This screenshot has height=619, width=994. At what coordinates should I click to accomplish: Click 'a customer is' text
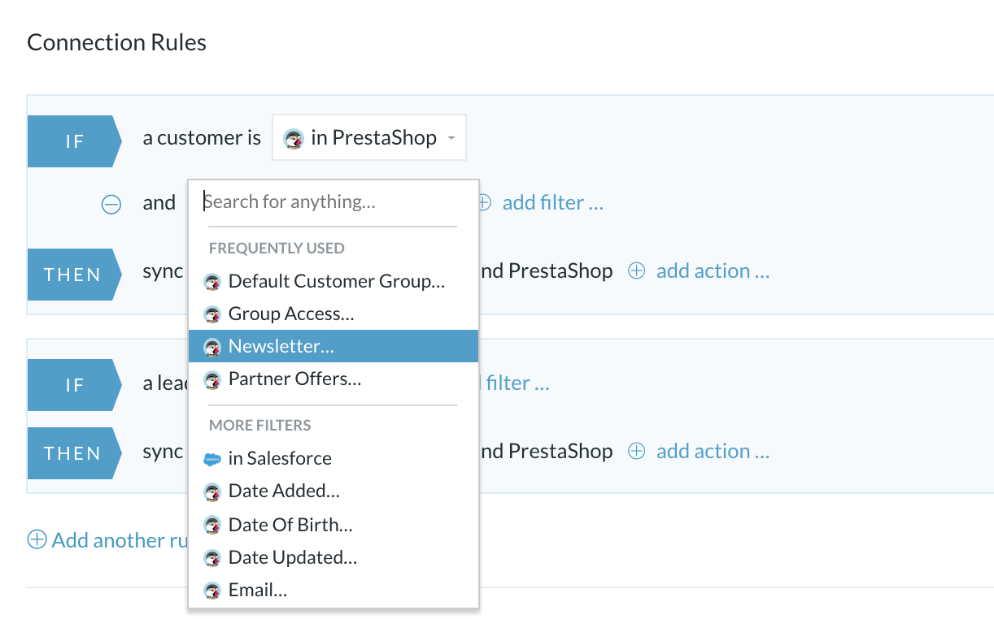click(202, 137)
